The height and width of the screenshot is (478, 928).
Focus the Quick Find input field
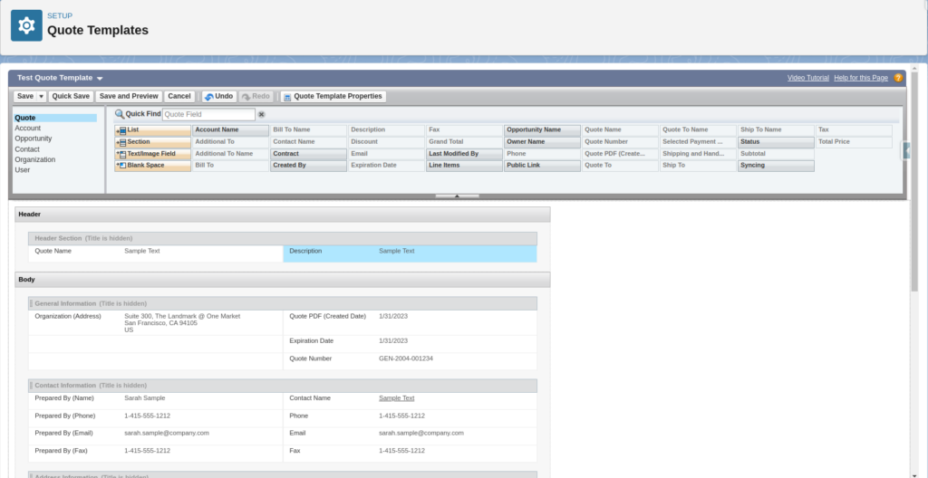pyautogui.click(x=208, y=115)
